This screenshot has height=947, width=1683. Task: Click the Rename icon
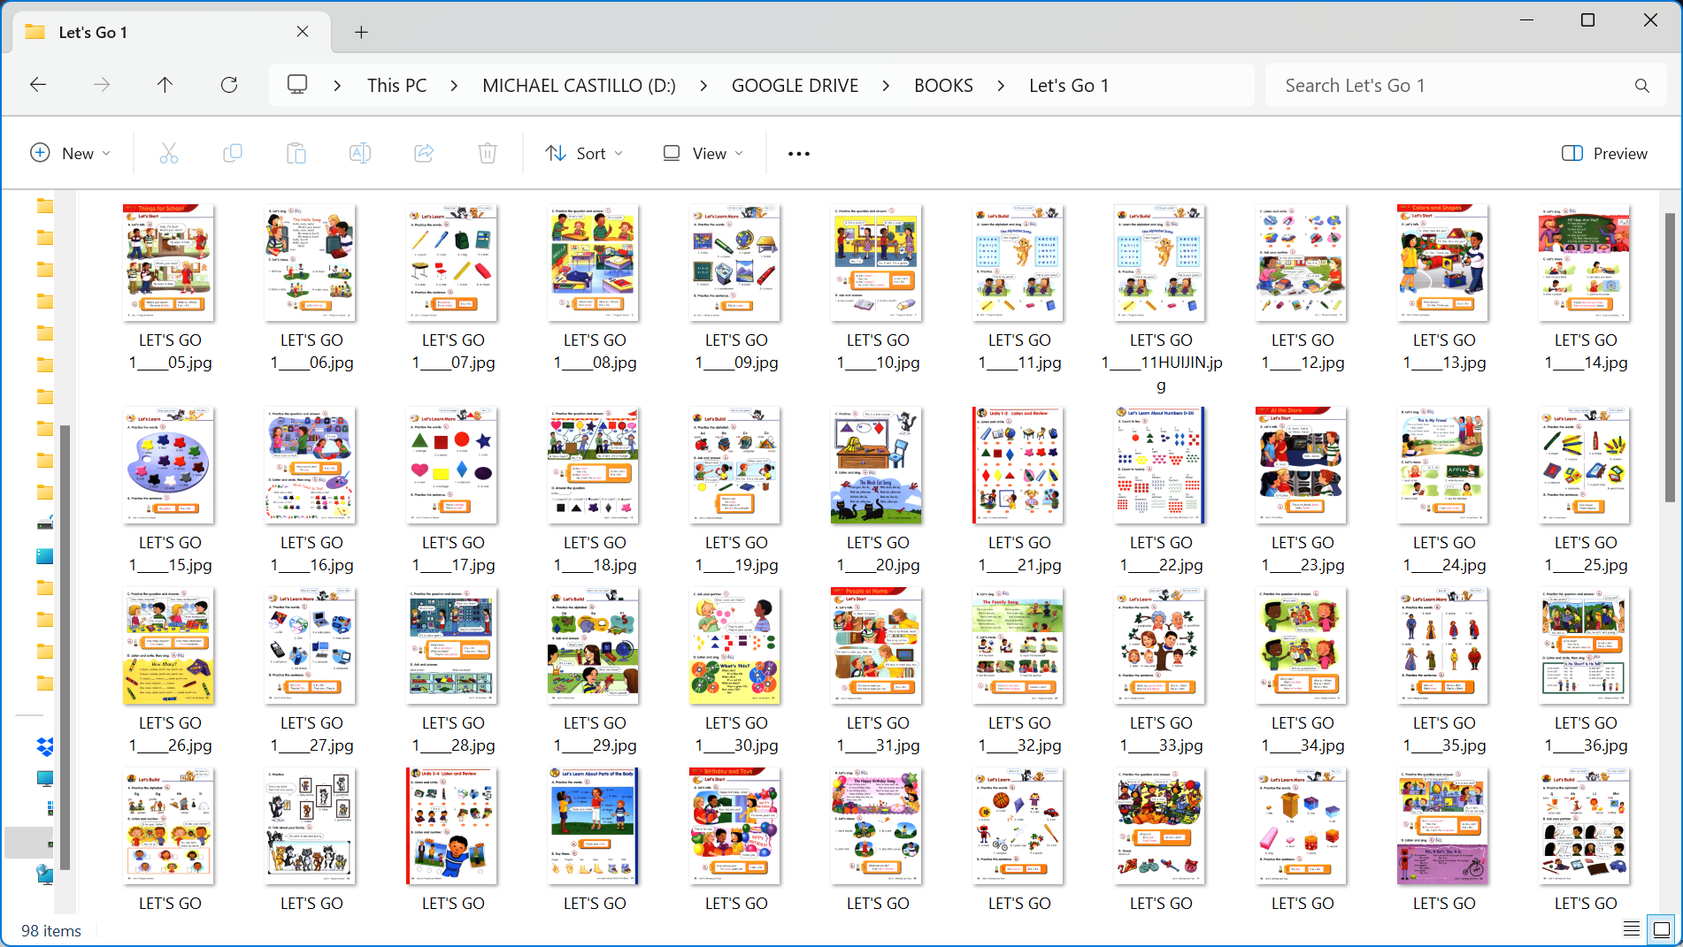[x=360, y=153]
